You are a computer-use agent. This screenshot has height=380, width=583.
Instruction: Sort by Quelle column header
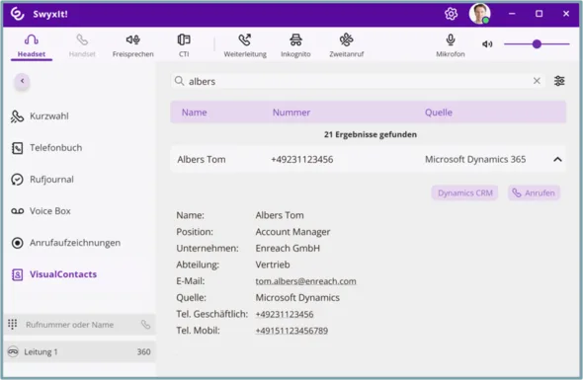[x=439, y=113]
